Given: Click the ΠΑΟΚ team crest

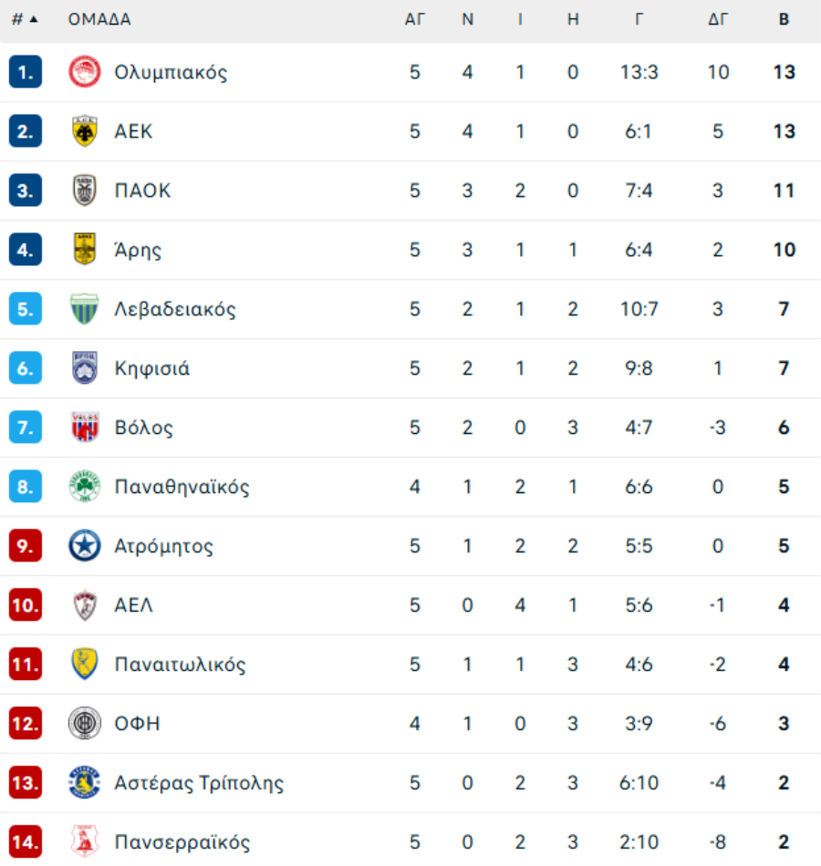Looking at the screenshot, I should 85,191.
